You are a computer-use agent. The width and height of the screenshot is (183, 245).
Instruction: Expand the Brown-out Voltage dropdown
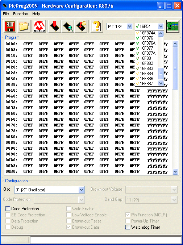click(x=174, y=190)
